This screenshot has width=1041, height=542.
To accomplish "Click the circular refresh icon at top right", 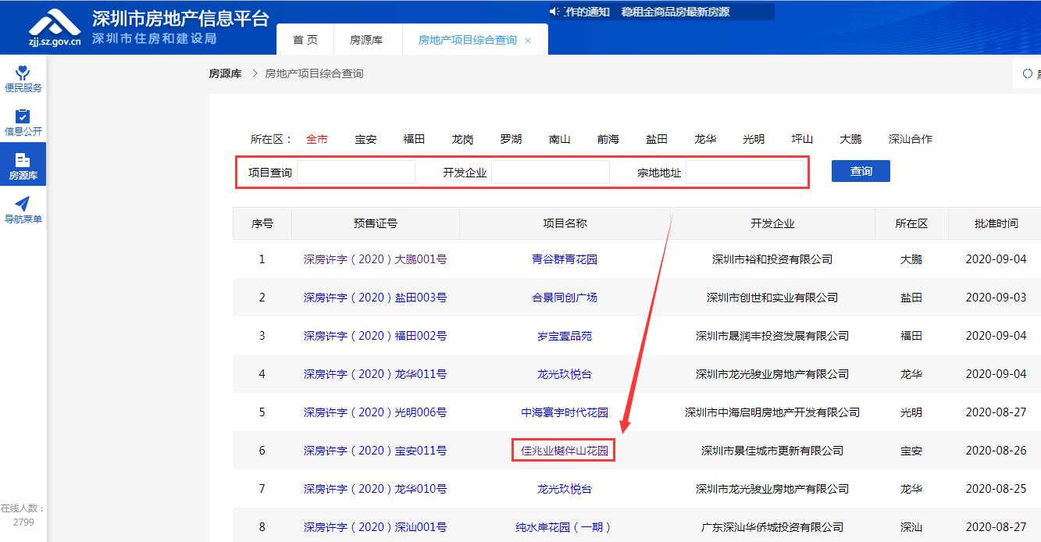I will 1028,73.
